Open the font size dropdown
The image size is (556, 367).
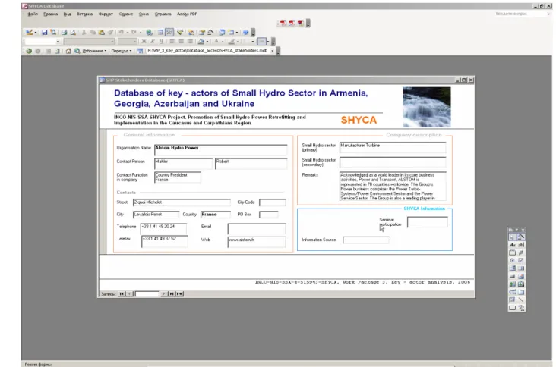click(x=134, y=42)
